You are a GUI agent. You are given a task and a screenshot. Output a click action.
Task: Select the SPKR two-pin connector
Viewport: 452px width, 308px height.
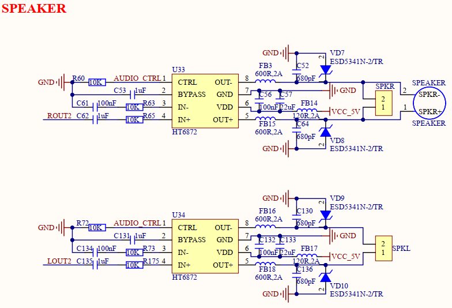(383, 103)
